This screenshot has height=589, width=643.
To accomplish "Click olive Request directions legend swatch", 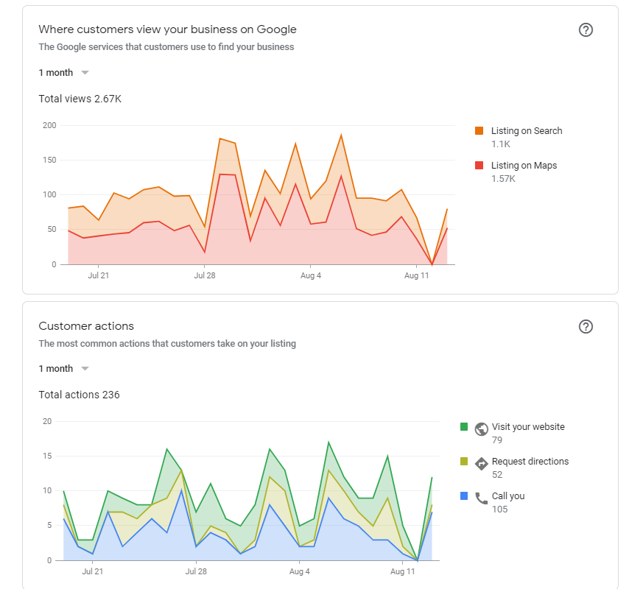I will point(463,462).
